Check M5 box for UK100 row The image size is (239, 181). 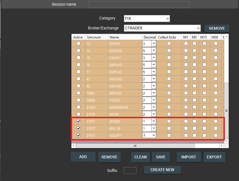pos(194,114)
